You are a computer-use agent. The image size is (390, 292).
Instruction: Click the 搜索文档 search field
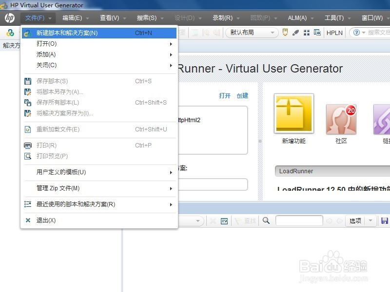pyautogui.click(x=378, y=33)
